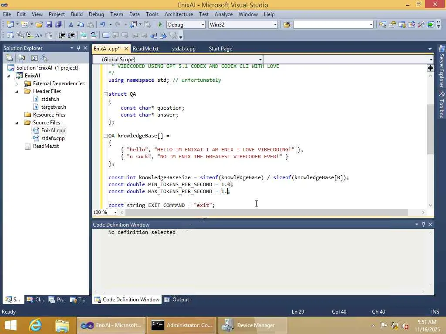446x334 pixels.
Task: Open the Toolbox icon in the top toolbar
Action: [421, 24]
